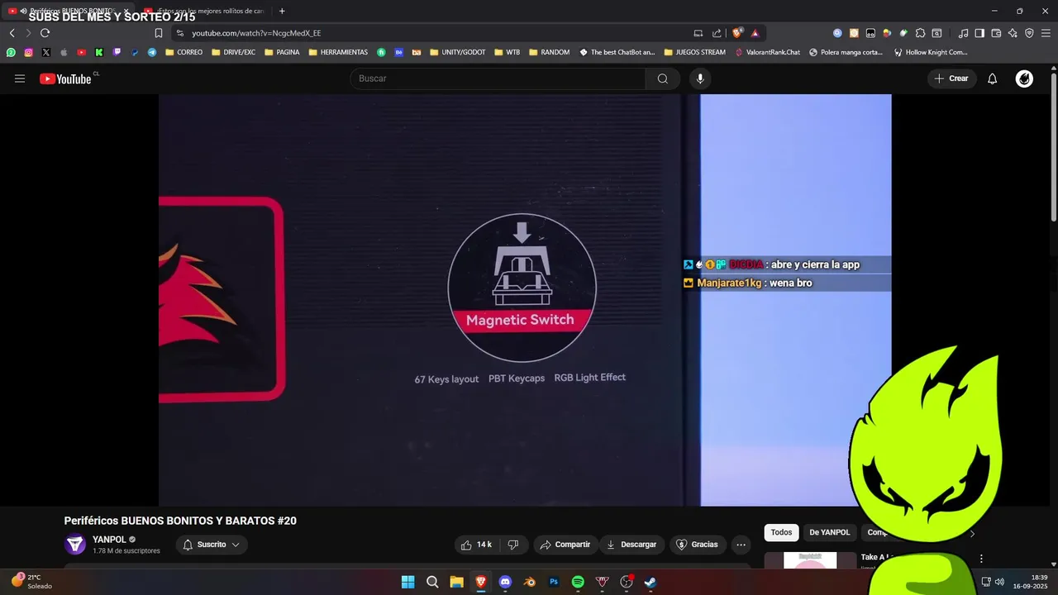
Task: Click the address bar URL youtube.com/watch
Action: click(x=256, y=33)
